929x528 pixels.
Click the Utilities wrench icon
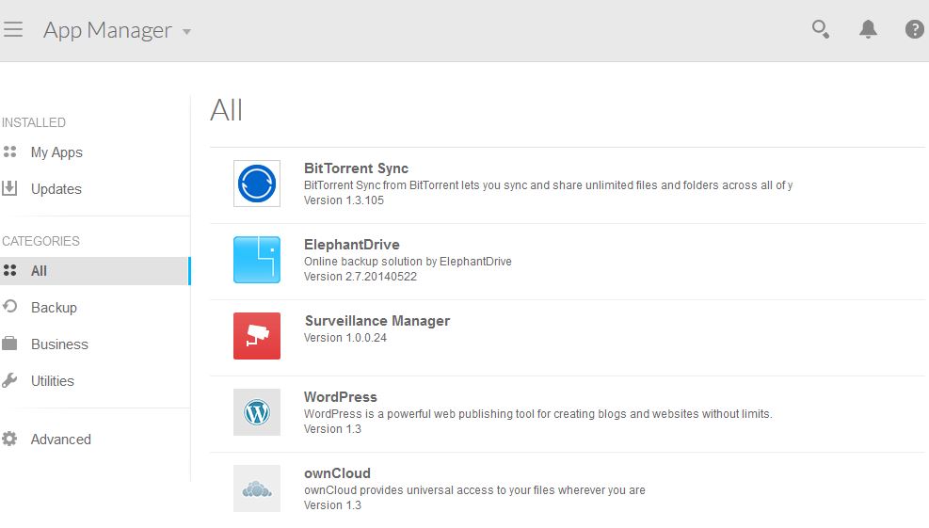(9, 380)
